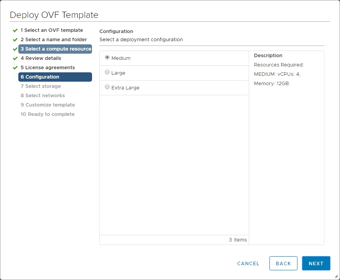Go to step 9 Customize template

[x=48, y=105]
